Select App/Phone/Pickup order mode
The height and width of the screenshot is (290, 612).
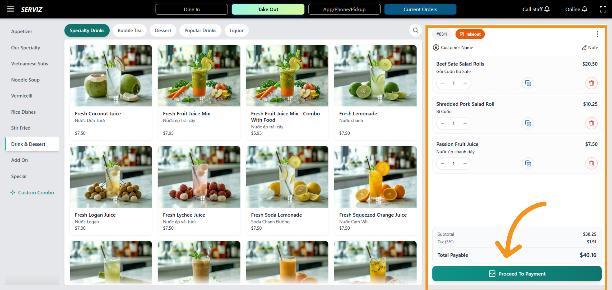click(344, 9)
